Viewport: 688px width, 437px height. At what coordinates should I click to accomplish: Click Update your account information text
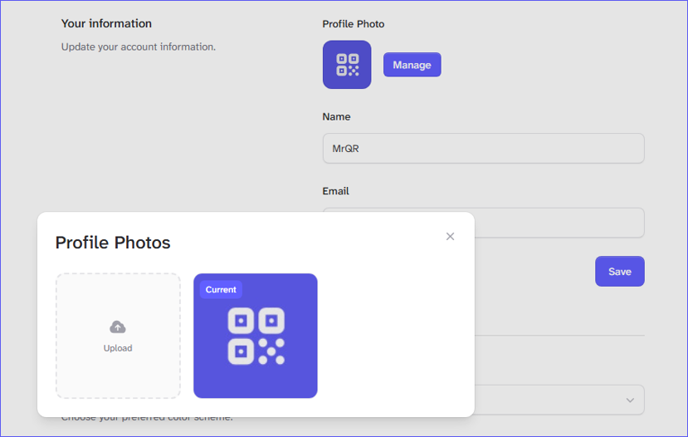[x=139, y=47]
